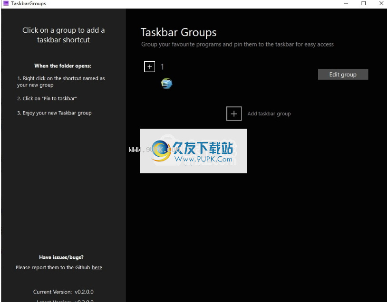
Task: Open the Github 'here' link
Action: 97,267
